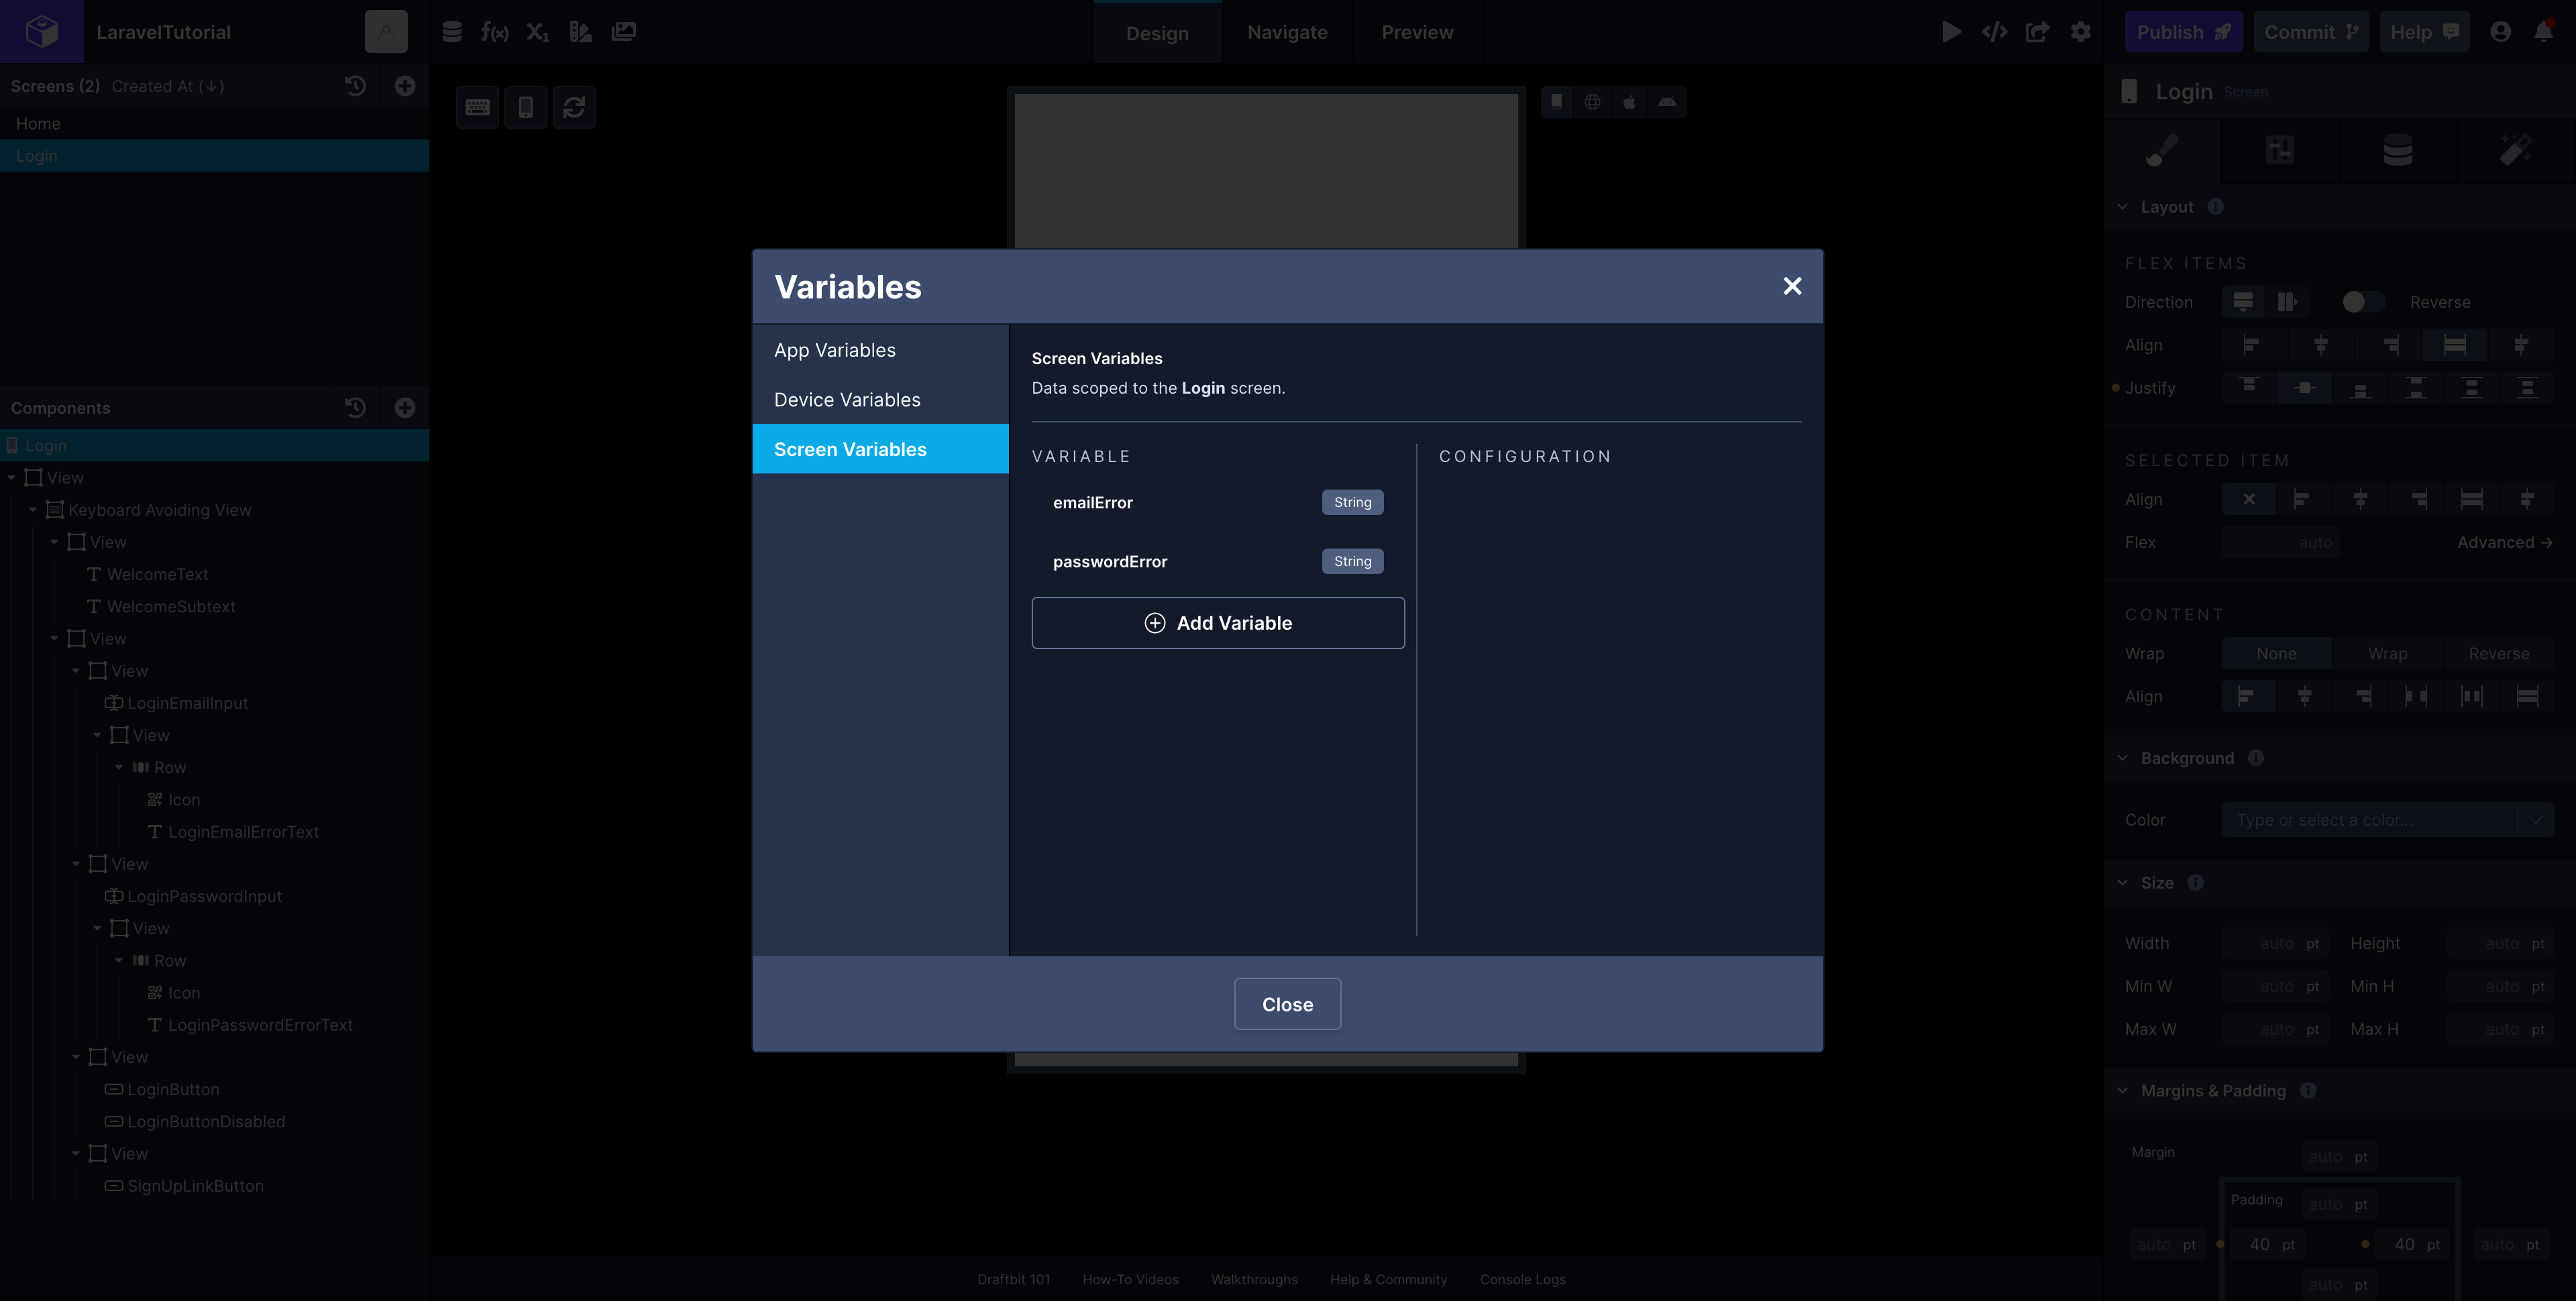Open the Color select dropdown
This screenshot has height=1301, width=2576.
pyautogui.click(x=2388, y=820)
